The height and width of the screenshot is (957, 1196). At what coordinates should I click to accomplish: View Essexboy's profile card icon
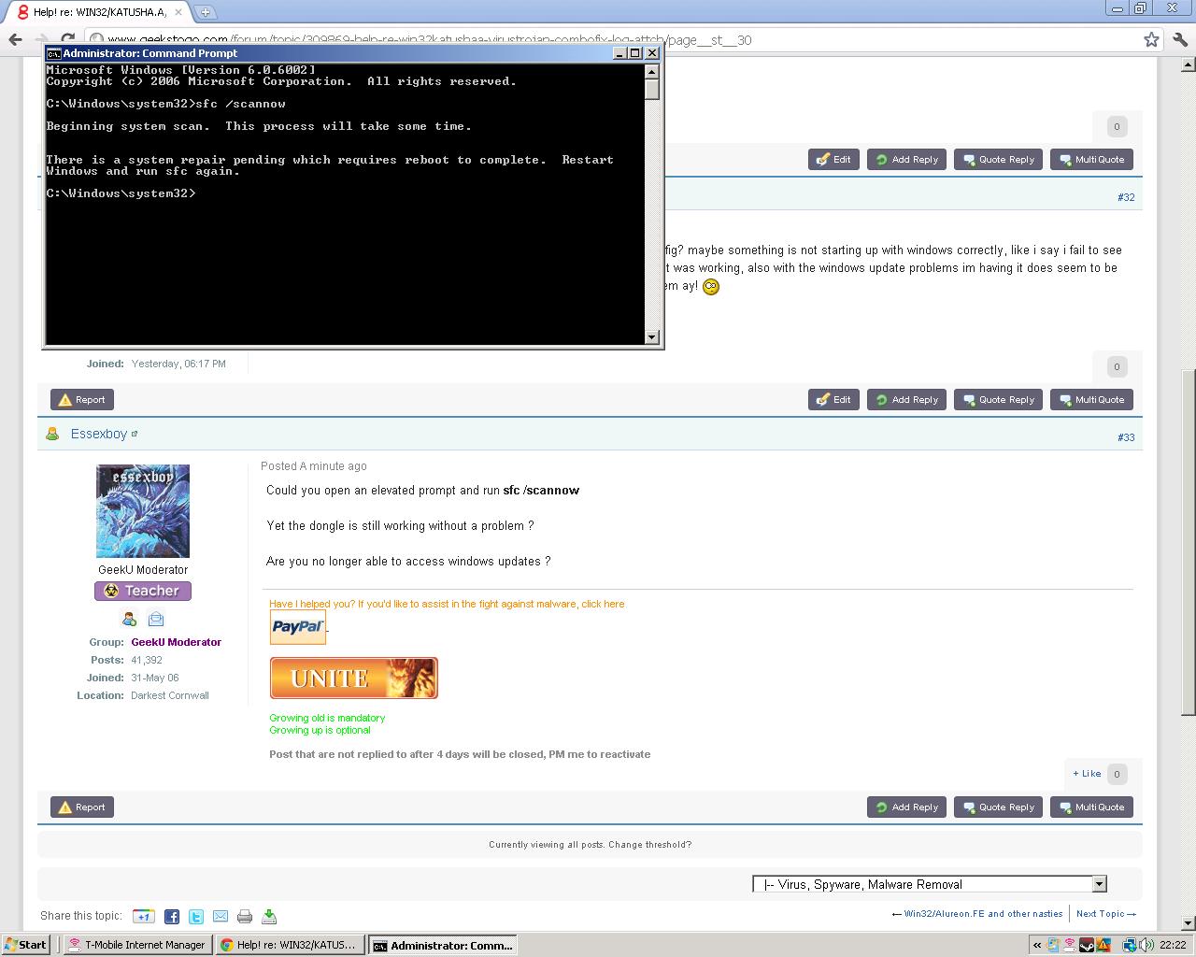(x=129, y=619)
